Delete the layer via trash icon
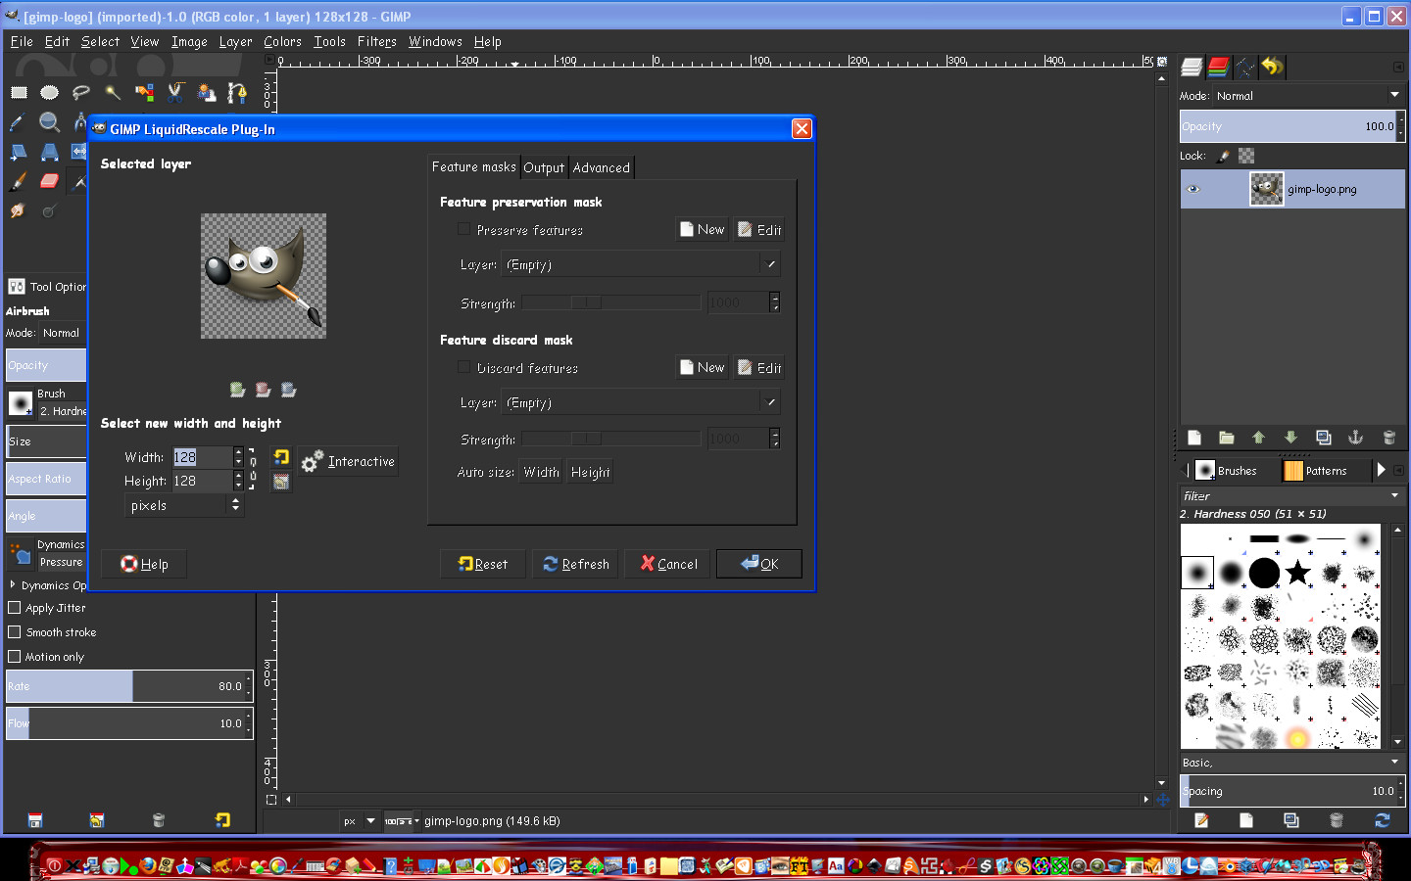Image resolution: width=1411 pixels, height=881 pixels. (1388, 438)
